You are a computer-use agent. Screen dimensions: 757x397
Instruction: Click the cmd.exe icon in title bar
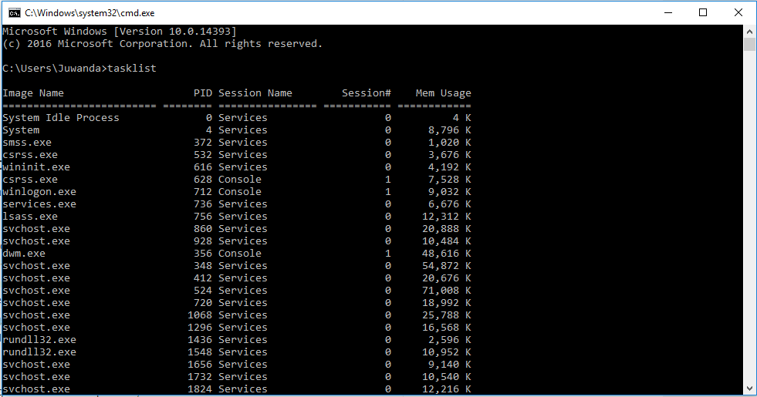(14, 12)
